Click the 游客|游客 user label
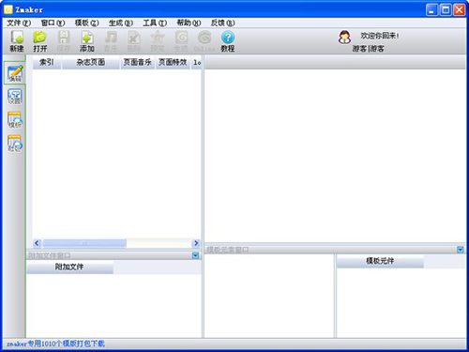 369,49
